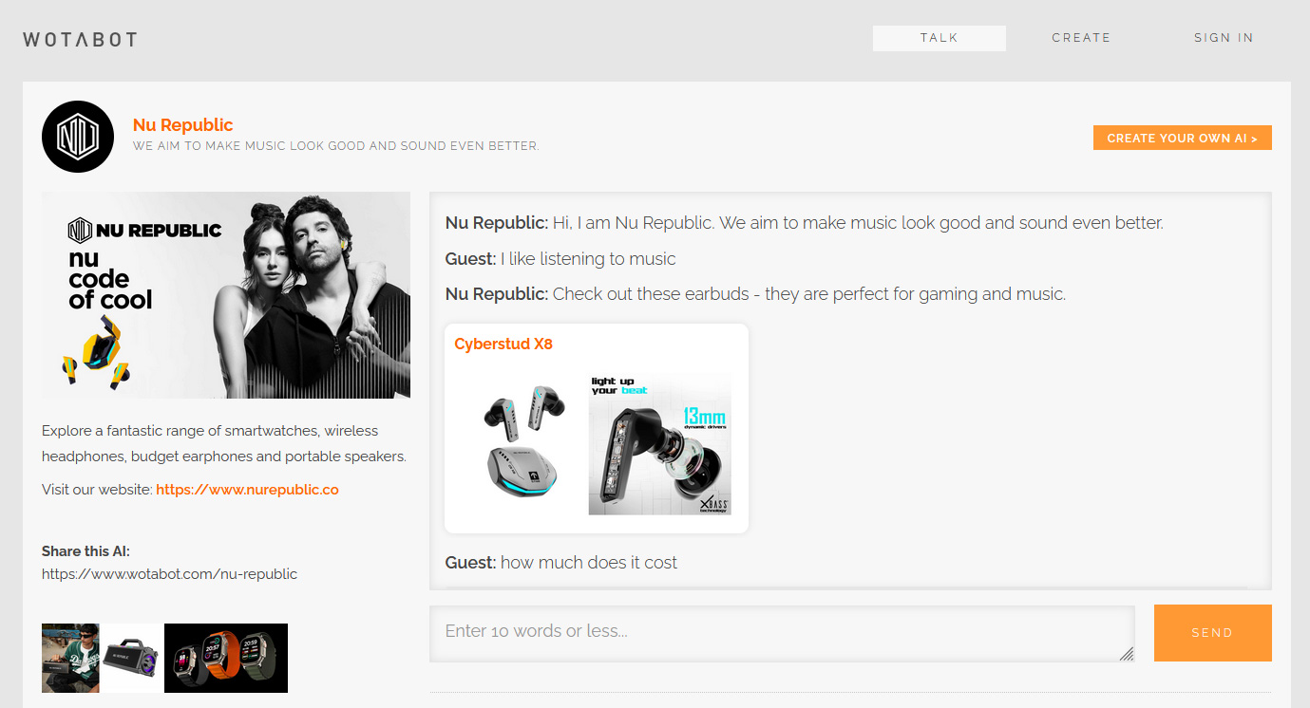The width and height of the screenshot is (1310, 708).
Task: Open the smartwatches thumbnail
Action: (226, 658)
